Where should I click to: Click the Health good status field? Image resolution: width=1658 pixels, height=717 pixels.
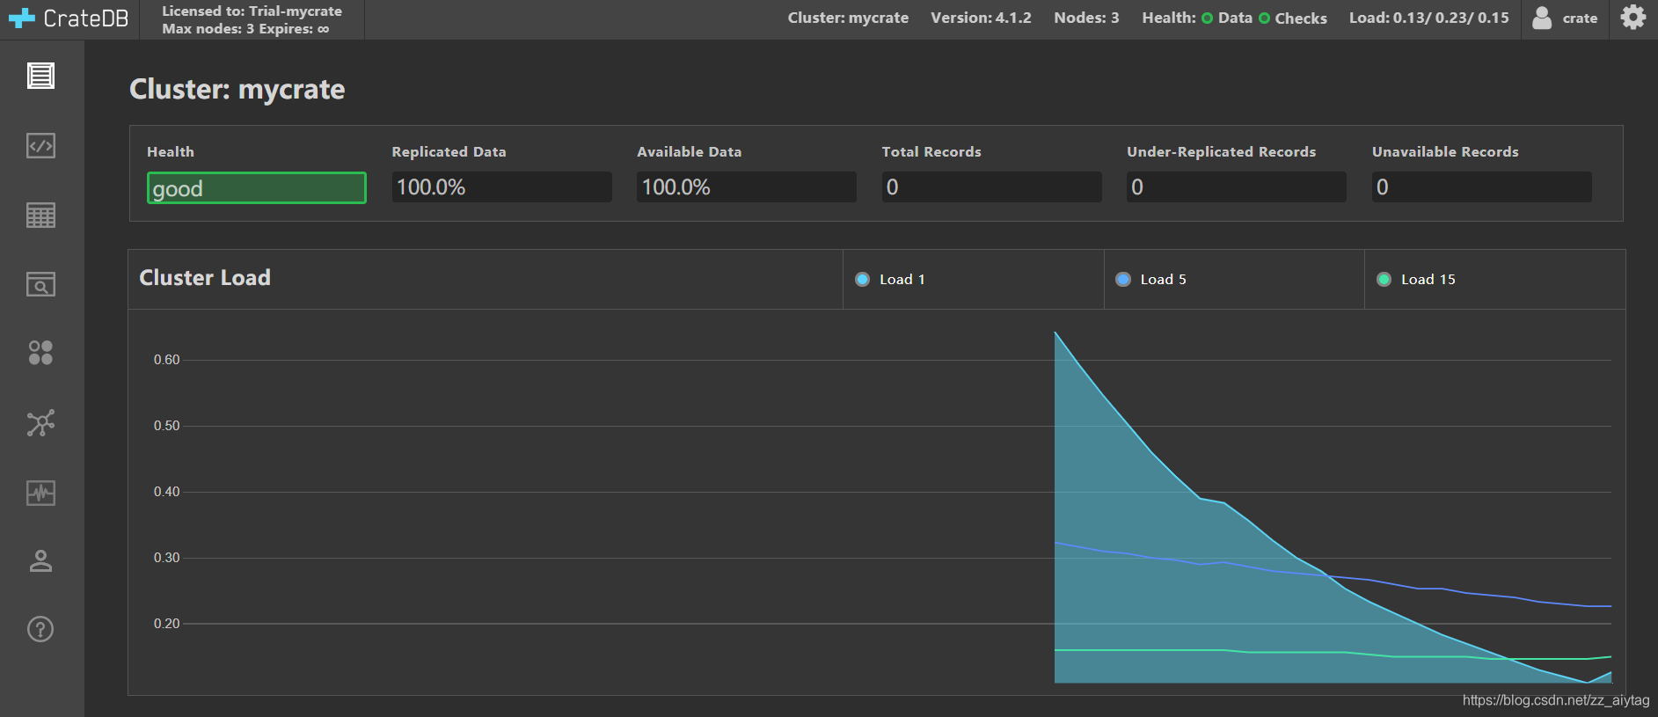pyautogui.click(x=256, y=188)
